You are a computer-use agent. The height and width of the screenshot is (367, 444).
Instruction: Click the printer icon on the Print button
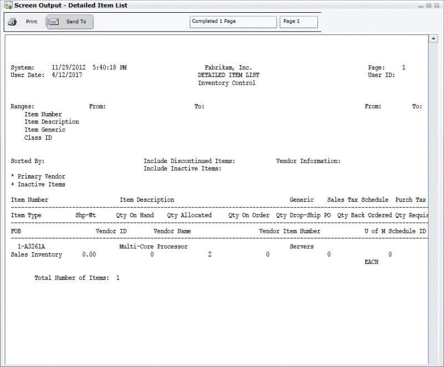coord(12,22)
